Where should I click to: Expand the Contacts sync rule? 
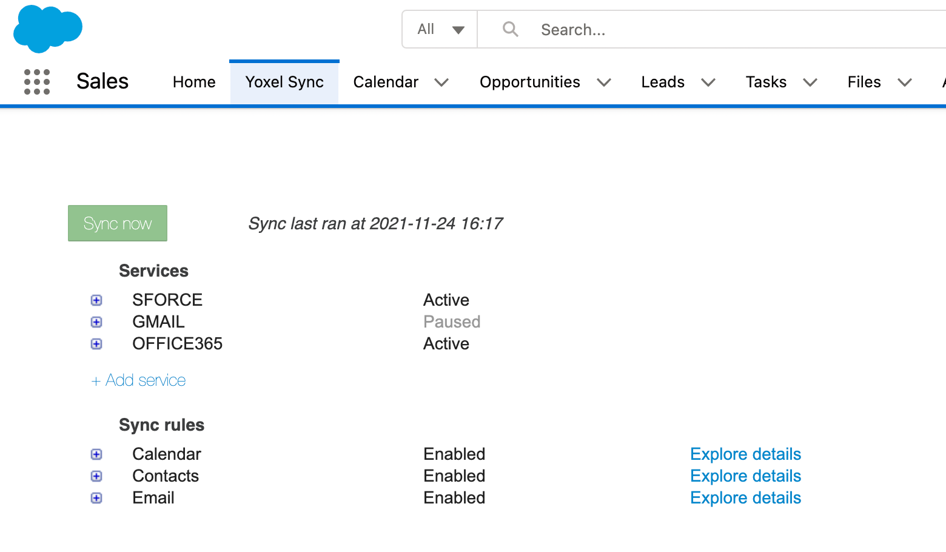tap(96, 476)
